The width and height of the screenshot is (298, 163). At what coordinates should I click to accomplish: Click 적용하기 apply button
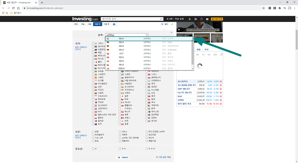123,158
